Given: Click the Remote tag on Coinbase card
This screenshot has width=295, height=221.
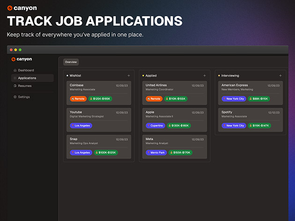Looking at the screenshot, I should pos(79,99).
